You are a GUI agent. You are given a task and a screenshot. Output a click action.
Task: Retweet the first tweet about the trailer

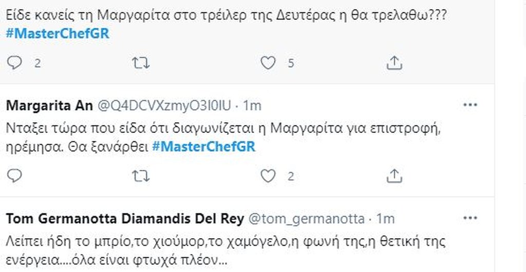coord(140,63)
